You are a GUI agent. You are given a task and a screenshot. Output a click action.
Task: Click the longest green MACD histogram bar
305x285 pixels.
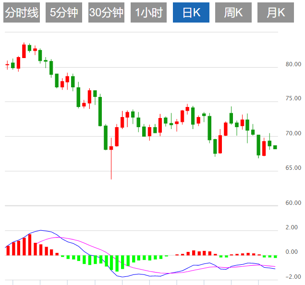click(117, 263)
